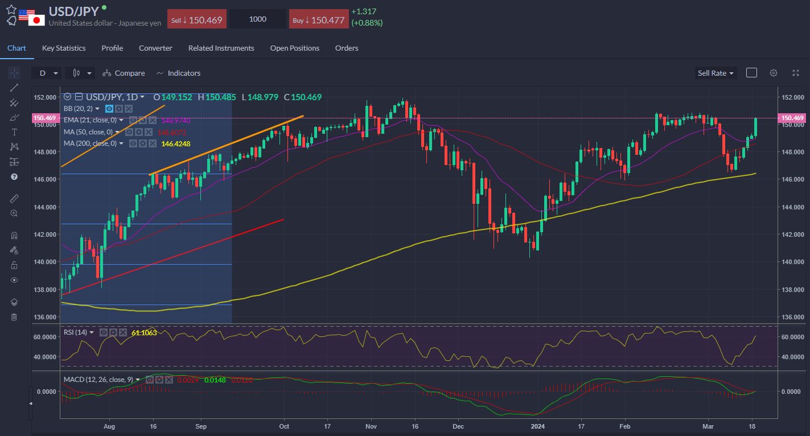Remove the MA (50, close, 0) indicator
Viewport: 810px width, 436px height.
coord(149,132)
